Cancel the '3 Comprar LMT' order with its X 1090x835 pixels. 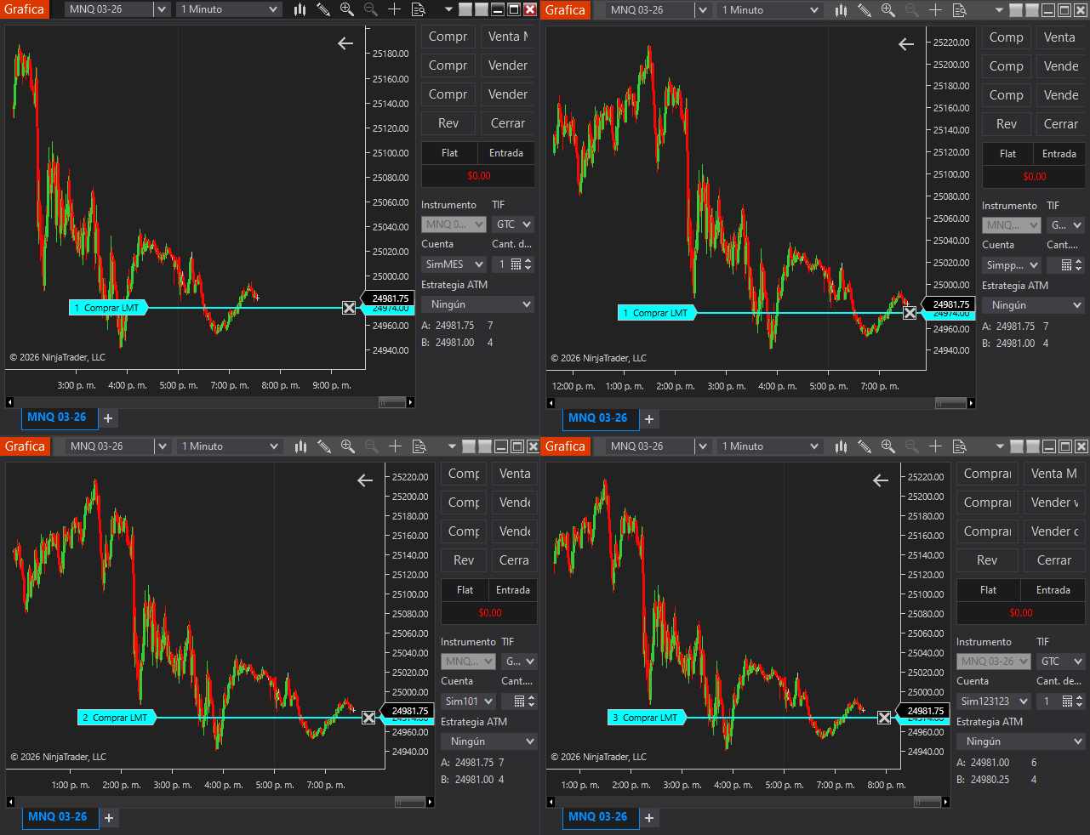pos(884,718)
